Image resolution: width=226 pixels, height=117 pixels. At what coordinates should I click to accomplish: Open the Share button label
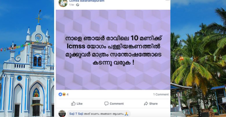(153, 104)
